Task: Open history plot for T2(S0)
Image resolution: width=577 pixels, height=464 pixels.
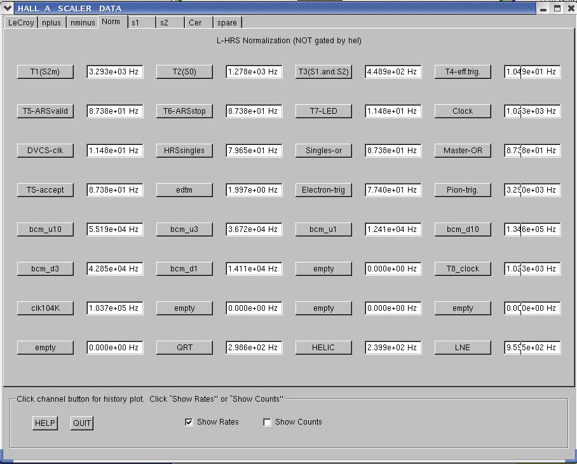Action: click(184, 72)
